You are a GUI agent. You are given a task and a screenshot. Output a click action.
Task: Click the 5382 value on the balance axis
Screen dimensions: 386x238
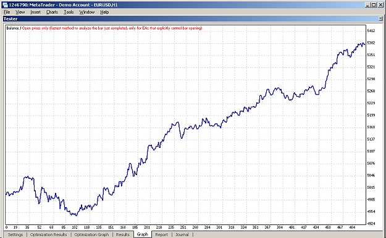[x=371, y=43]
